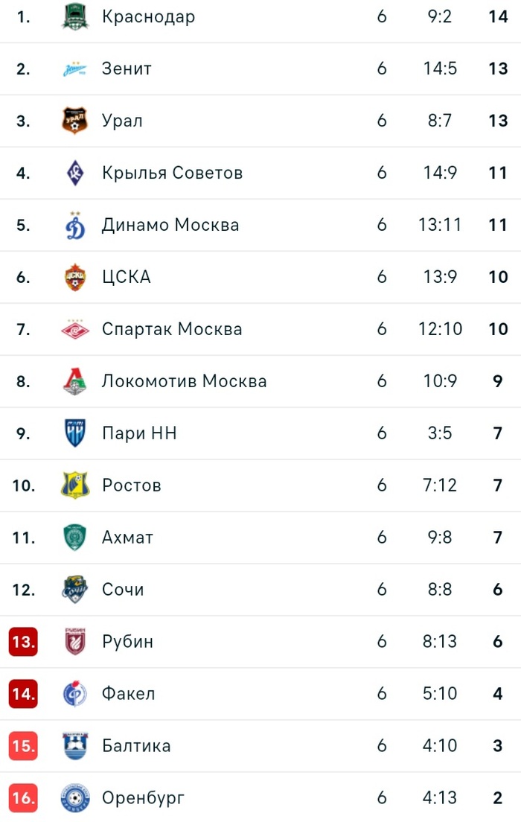Tap the Спартак Москва diamond logo
The image size is (521, 822).
point(74,329)
